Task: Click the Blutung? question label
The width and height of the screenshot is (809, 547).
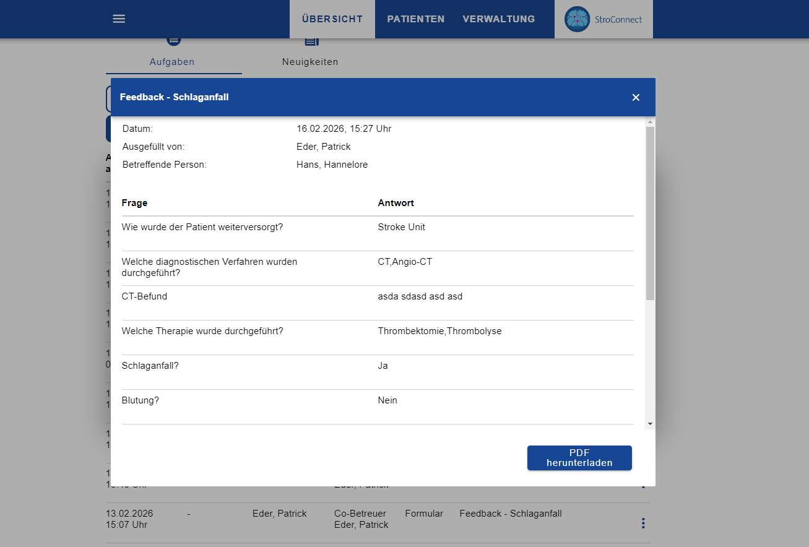Action: pos(141,400)
